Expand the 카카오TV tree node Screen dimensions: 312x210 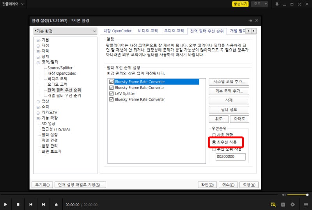click(x=38, y=113)
